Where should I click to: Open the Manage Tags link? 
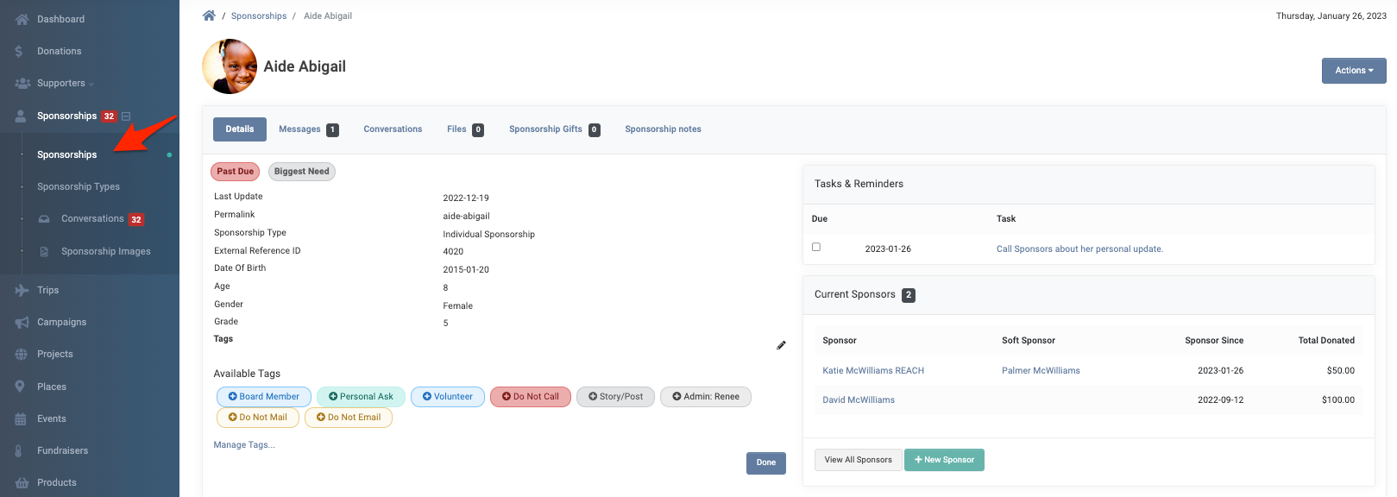[x=244, y=445]
